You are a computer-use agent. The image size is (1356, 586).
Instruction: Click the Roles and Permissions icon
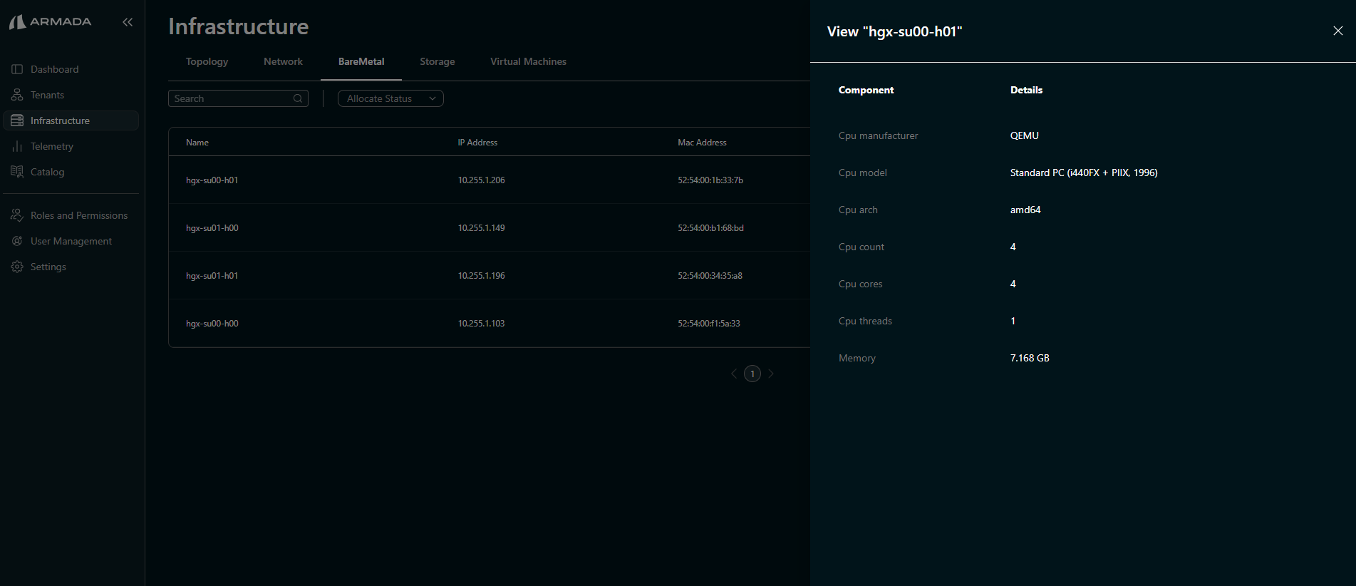coord(17,215)
